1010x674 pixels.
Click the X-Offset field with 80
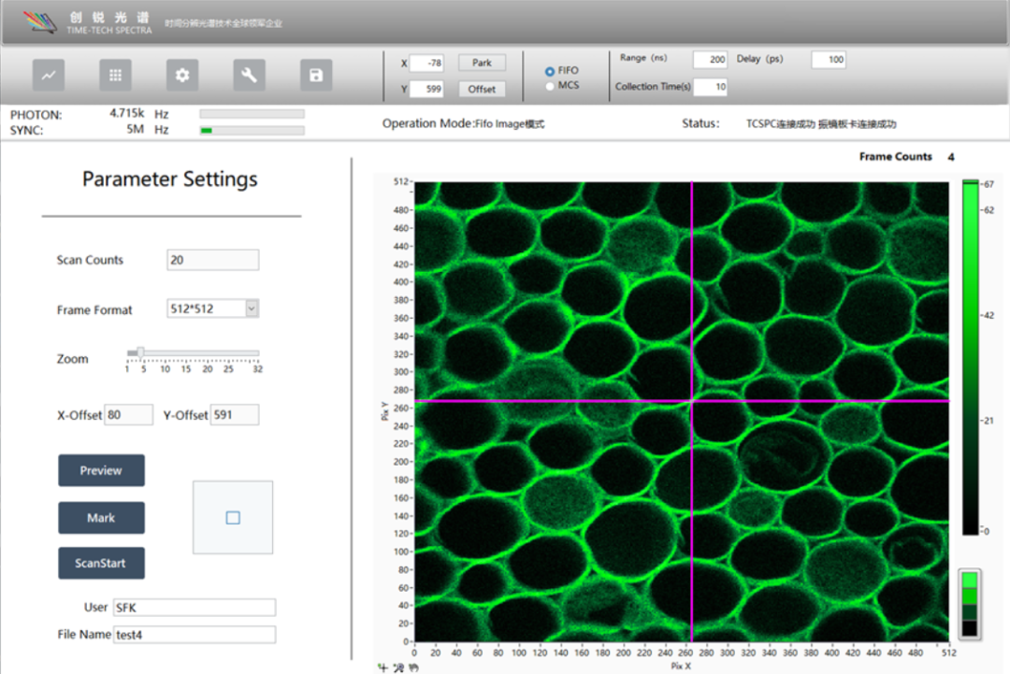[x=129, y=415]
